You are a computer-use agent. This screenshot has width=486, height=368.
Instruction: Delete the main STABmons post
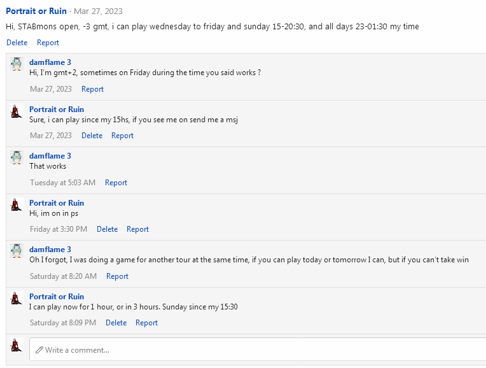click(x=17, y=43)
